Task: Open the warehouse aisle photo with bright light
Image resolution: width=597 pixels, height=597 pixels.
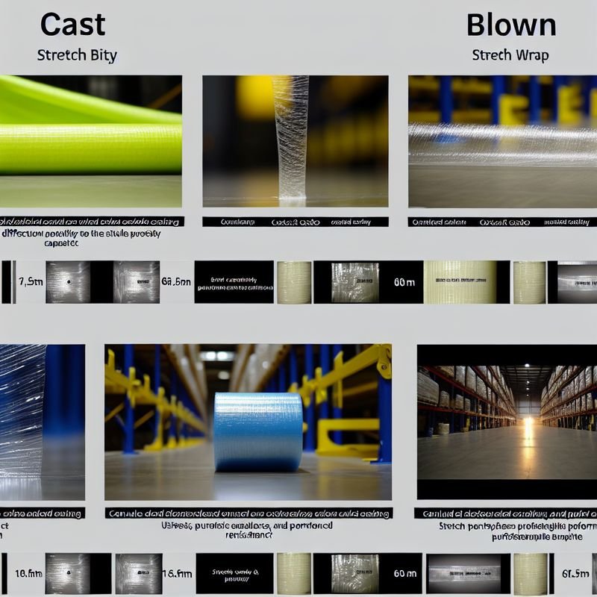Action: pos(507,422)
